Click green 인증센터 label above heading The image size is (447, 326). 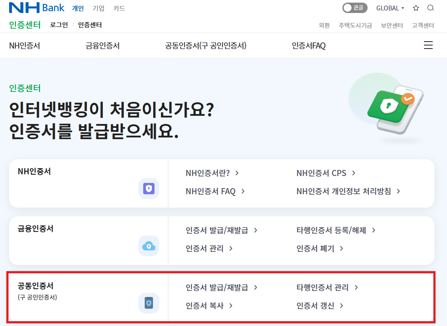[25, 88]
